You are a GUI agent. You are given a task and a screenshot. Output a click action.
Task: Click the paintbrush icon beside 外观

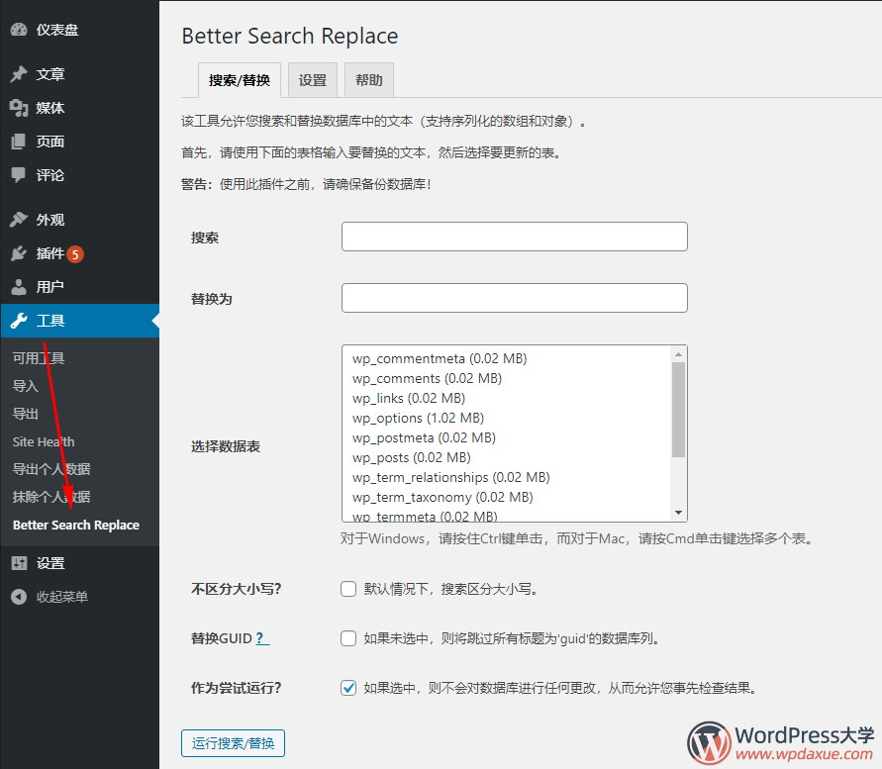click(x=19, y=220)
